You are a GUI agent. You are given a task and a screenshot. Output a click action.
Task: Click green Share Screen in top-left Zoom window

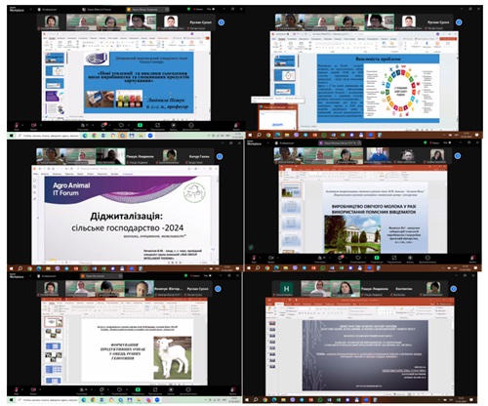140,125
